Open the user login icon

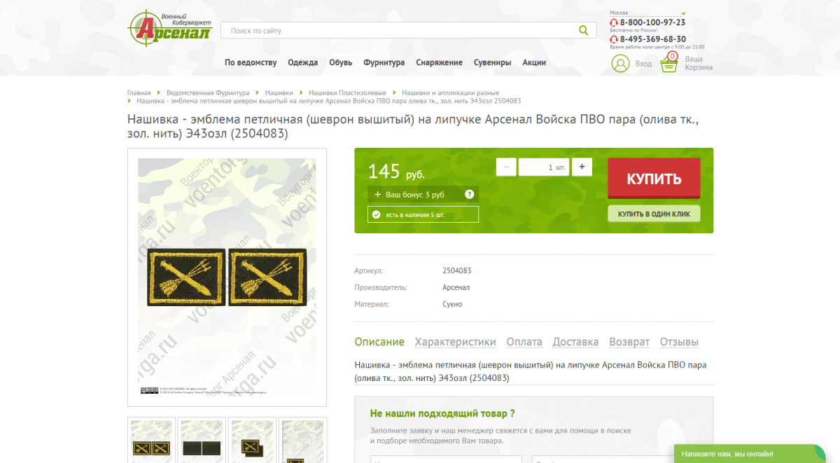(621, 64)
